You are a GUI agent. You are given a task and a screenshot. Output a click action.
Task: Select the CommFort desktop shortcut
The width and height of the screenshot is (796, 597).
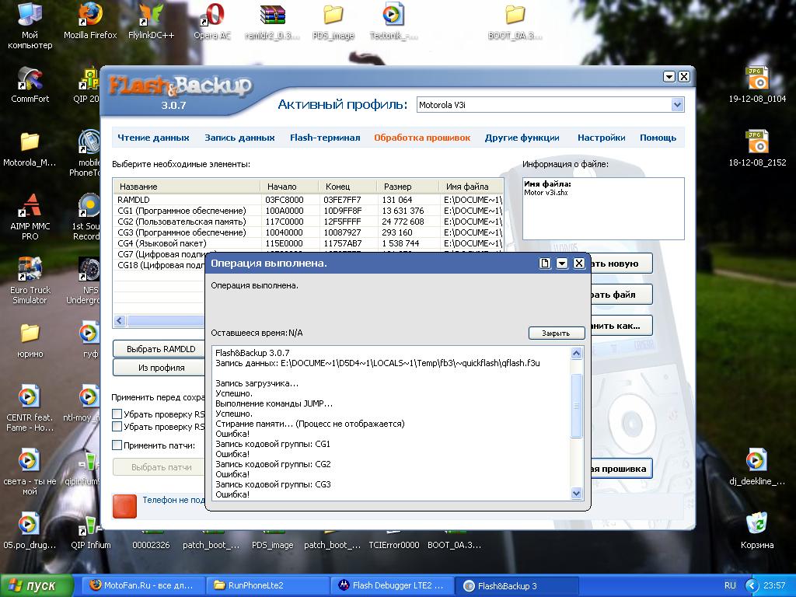pos(30,85)
